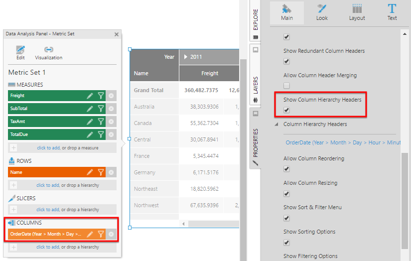This screenshot has height=261, width=411.
Task: Click filter icon on the Name row
Action: [x=101, y=172]
